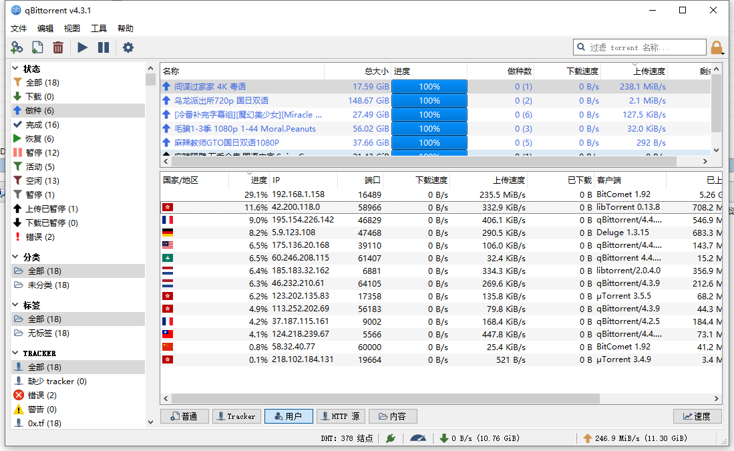Image resolution: width=734 pixels, height=451 pixels.
Task: Open options with the gear icon
Action: click(x=128, y=47)
